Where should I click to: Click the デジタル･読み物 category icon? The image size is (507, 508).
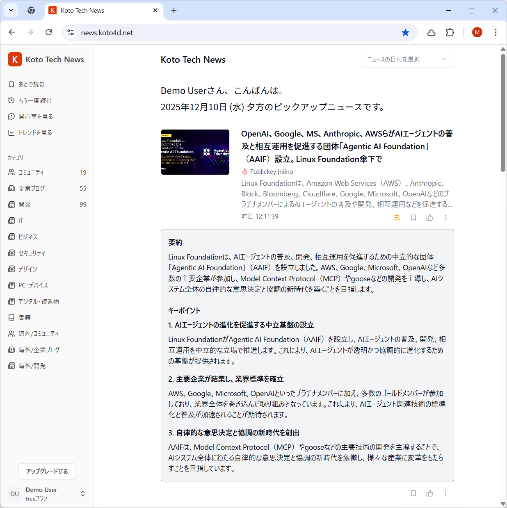tap(11, 301)
